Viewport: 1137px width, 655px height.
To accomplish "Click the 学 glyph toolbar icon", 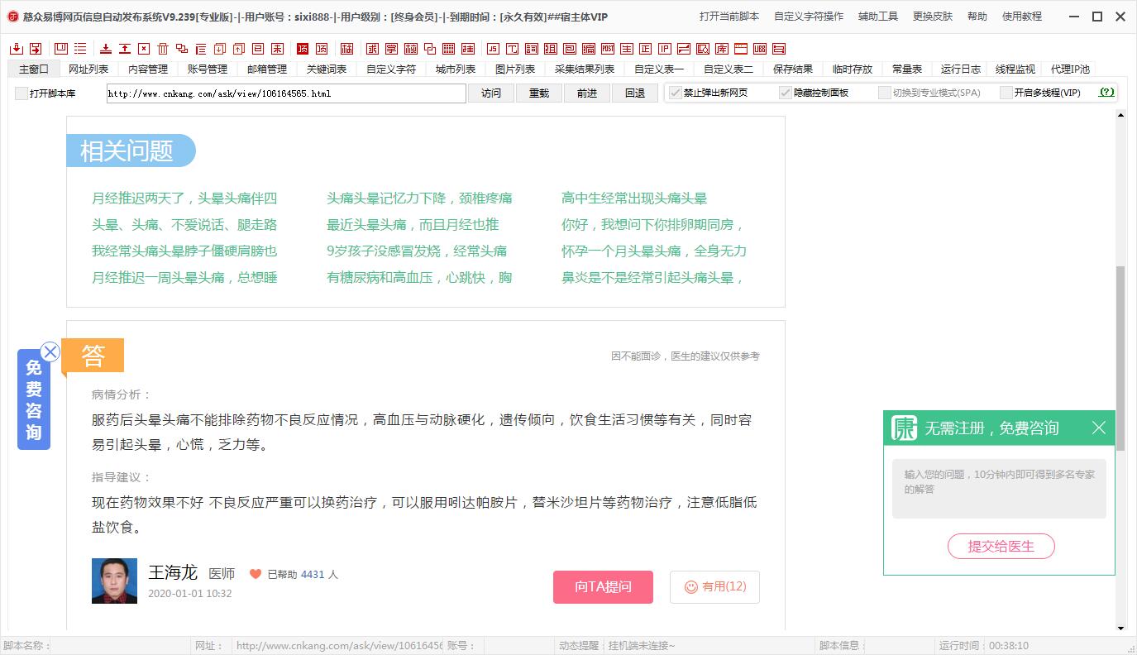I will [x=392, y=49].
